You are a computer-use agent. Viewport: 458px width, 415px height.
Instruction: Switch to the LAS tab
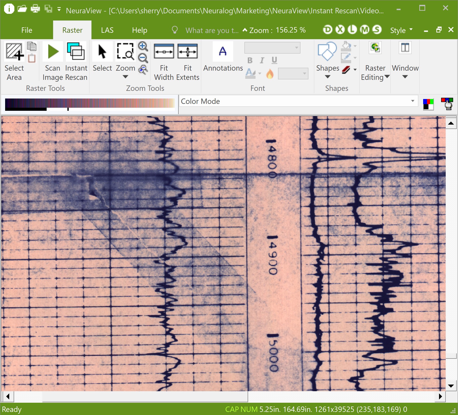[107, 30]
